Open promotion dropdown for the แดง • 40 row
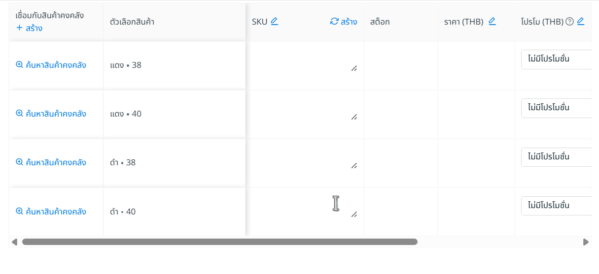599x274 pixels. [x=556, y=108]
